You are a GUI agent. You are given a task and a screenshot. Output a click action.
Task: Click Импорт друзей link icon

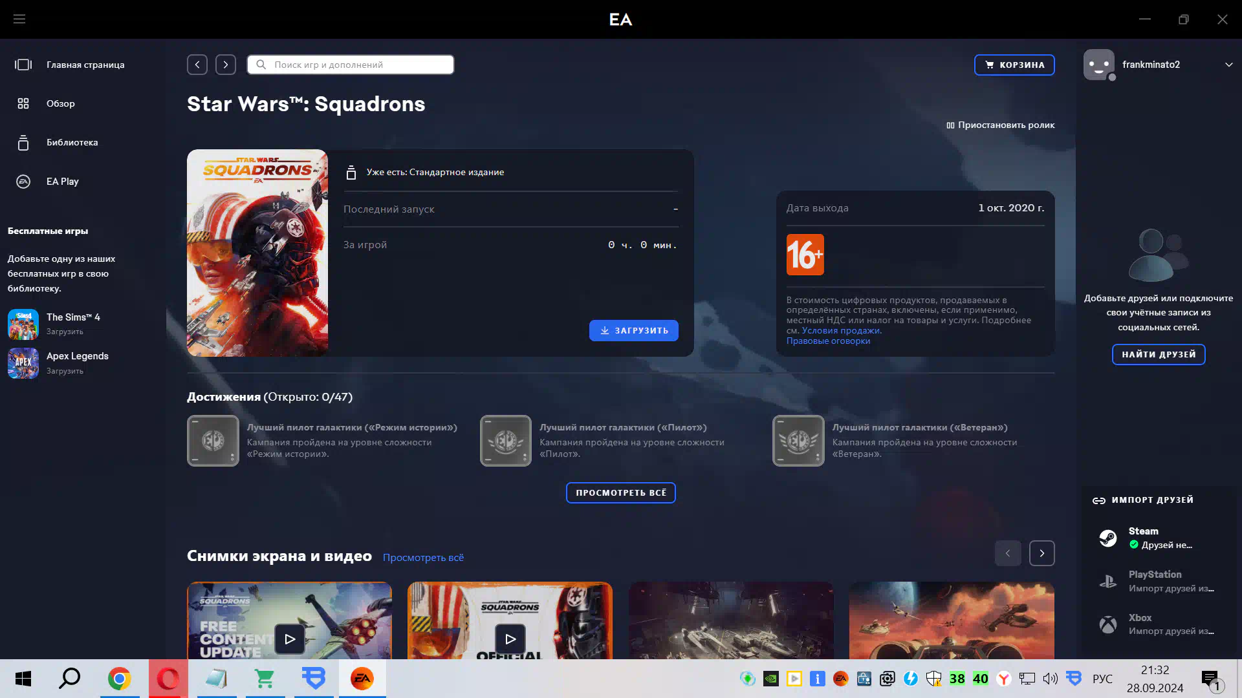point(1099,500)
